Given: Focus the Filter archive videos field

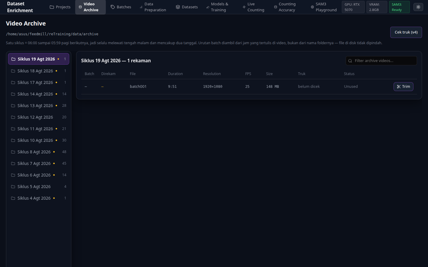Looking at the screenshot, I should click(381, 61).
